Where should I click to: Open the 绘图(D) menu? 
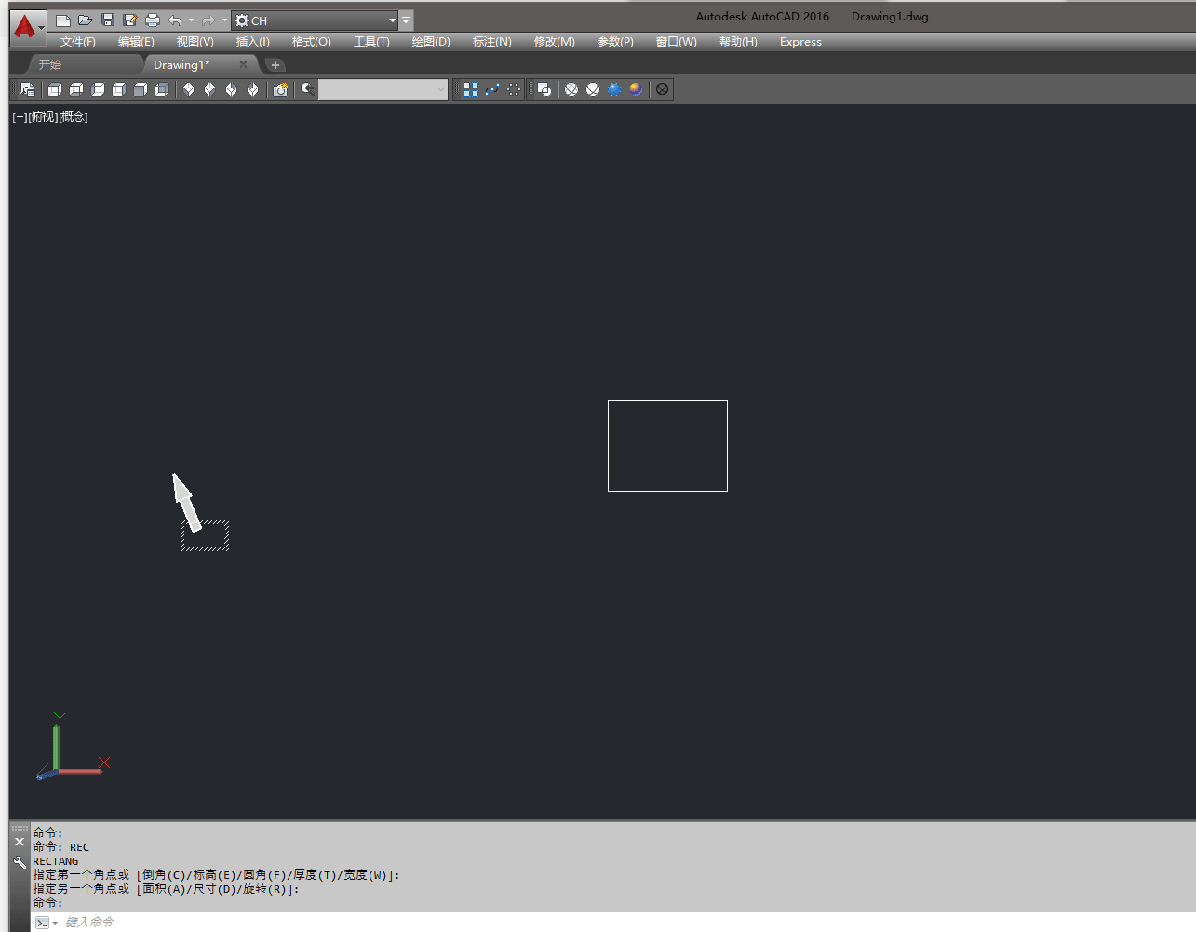(431, 42)
